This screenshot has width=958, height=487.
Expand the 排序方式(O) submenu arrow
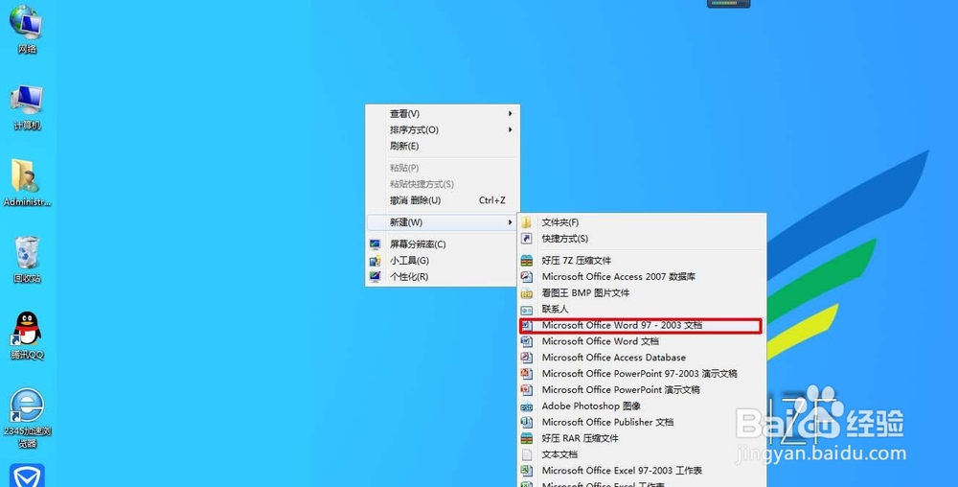511,129
